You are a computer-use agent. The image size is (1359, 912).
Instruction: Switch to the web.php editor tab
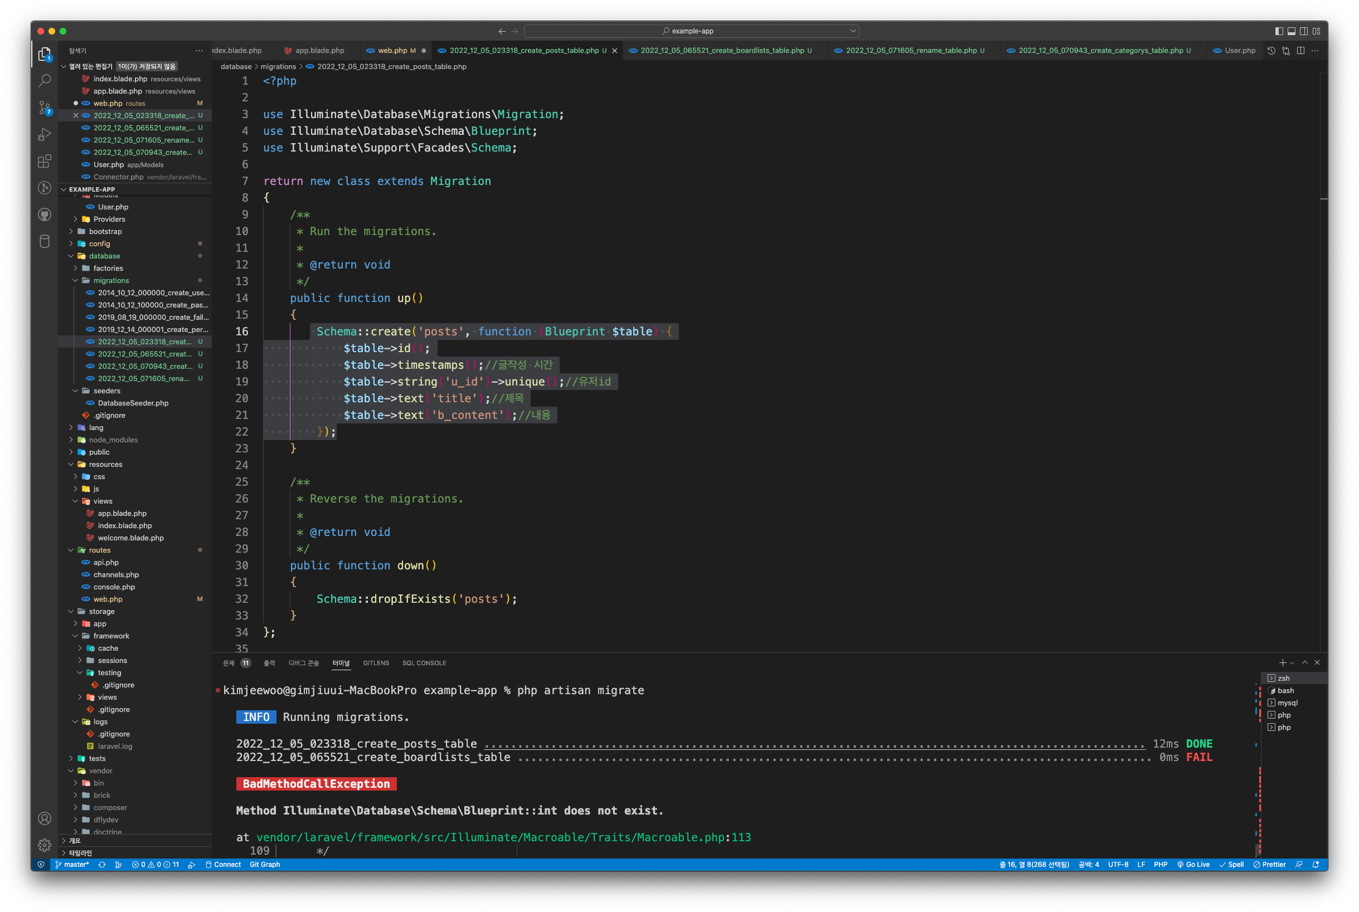[392, 51]
